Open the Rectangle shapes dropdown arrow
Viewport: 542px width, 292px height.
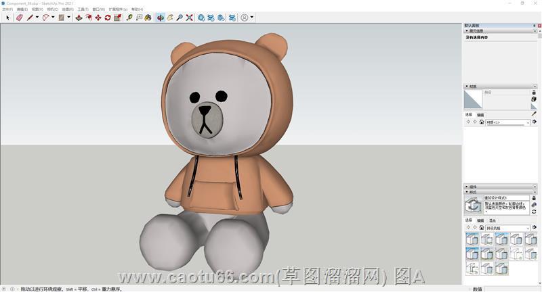pos(68,18)
